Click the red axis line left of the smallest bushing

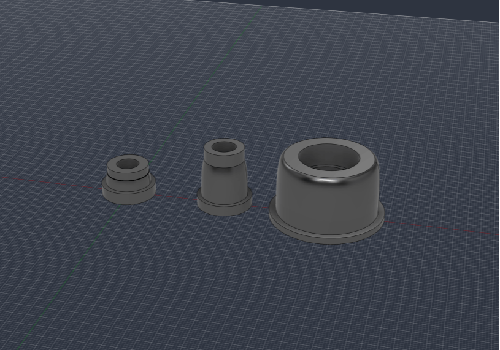(x=51, y=182)
